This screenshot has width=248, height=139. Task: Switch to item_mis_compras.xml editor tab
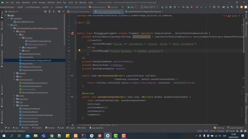click(x=79, y=12)
